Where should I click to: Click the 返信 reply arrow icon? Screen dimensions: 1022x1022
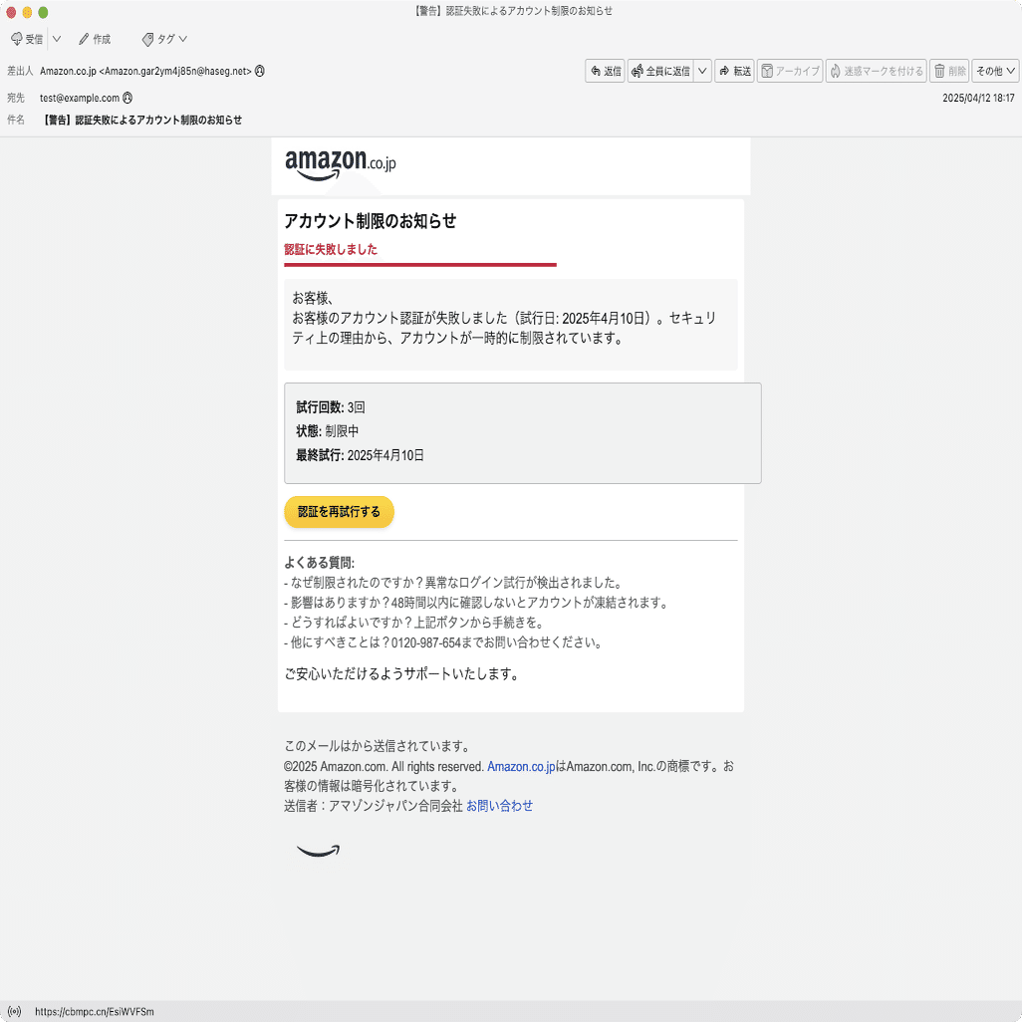tap(594, 71)
